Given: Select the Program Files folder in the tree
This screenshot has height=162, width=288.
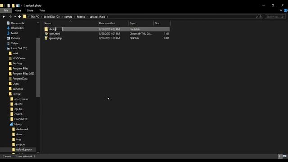Looking at the screenshot, I should pos(20,68).
